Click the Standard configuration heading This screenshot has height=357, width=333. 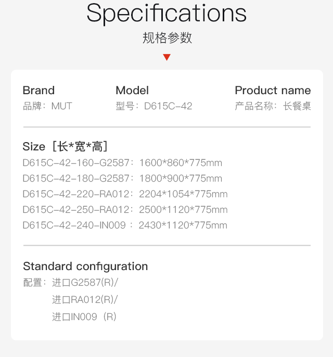85,266
